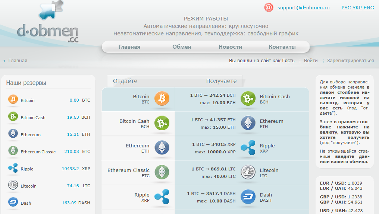Choose Bitcoin Cash icon in receive column
The image size is (379, 214).
tap(248, 98)
